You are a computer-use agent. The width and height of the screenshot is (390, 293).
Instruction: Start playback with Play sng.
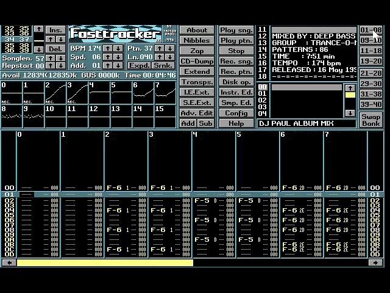(x=236, y=30)
